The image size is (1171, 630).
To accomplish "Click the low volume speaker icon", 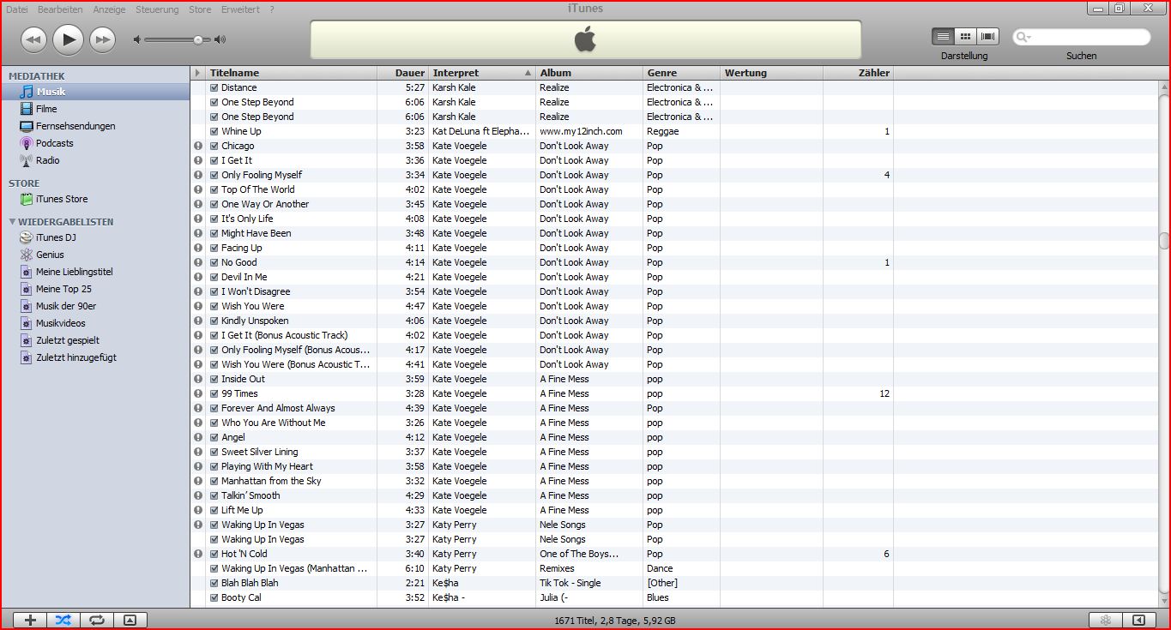I will tap(137, 39).
